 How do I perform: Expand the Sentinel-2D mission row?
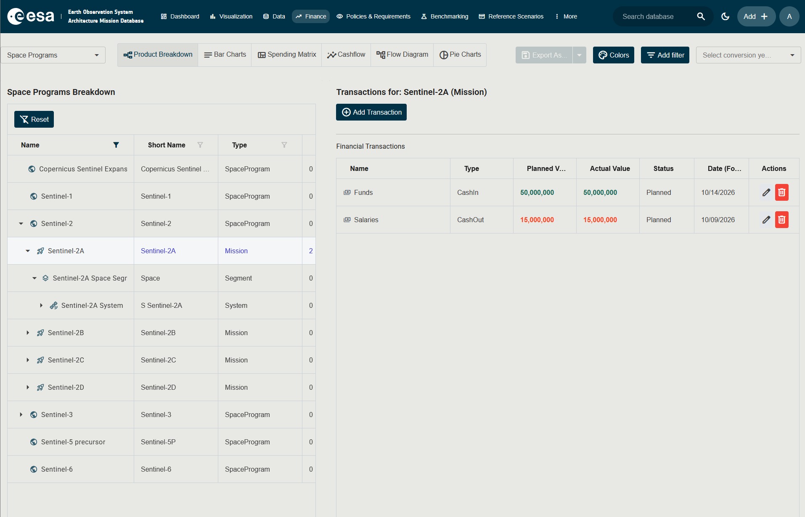pyautogui.click(x=28, y=387)
